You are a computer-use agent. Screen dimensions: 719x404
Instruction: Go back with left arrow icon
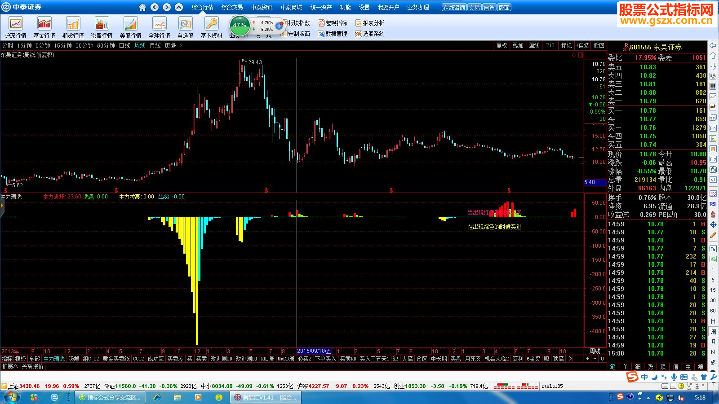155,7
